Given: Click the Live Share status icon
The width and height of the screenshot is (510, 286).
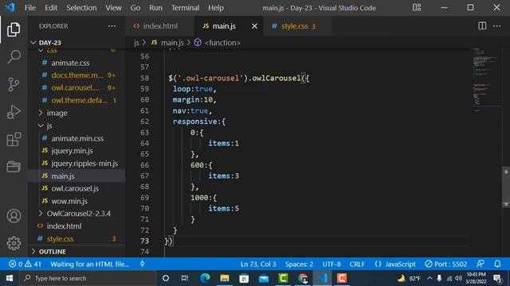Looking at the screenshot, I should (142, 264).
